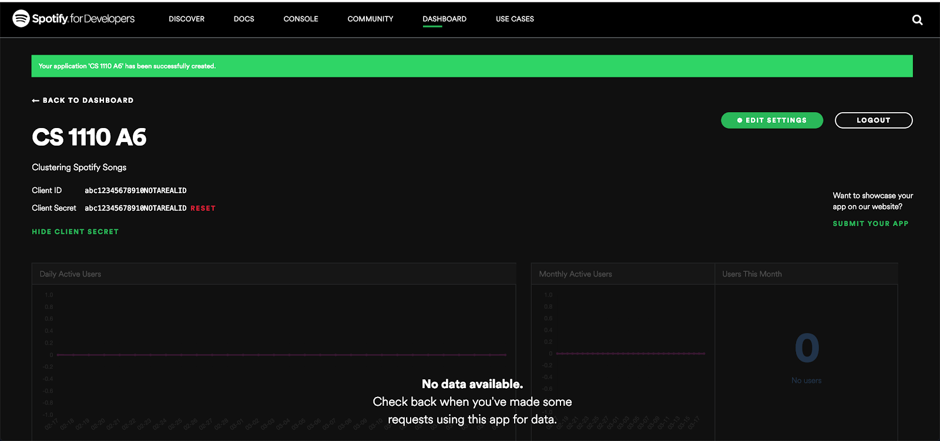Click the gear icon in Edit Settings
The width and height of the screenshot is (940, 441).
click(740, 120)
